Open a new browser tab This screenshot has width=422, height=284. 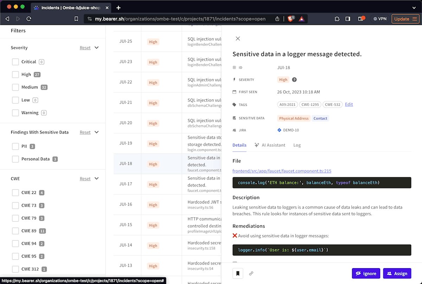click(x=119, y=7)
